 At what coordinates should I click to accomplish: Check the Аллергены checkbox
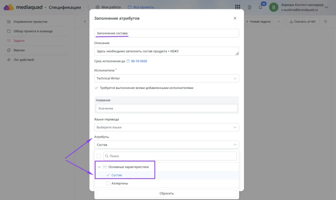(x=108, y=183)
